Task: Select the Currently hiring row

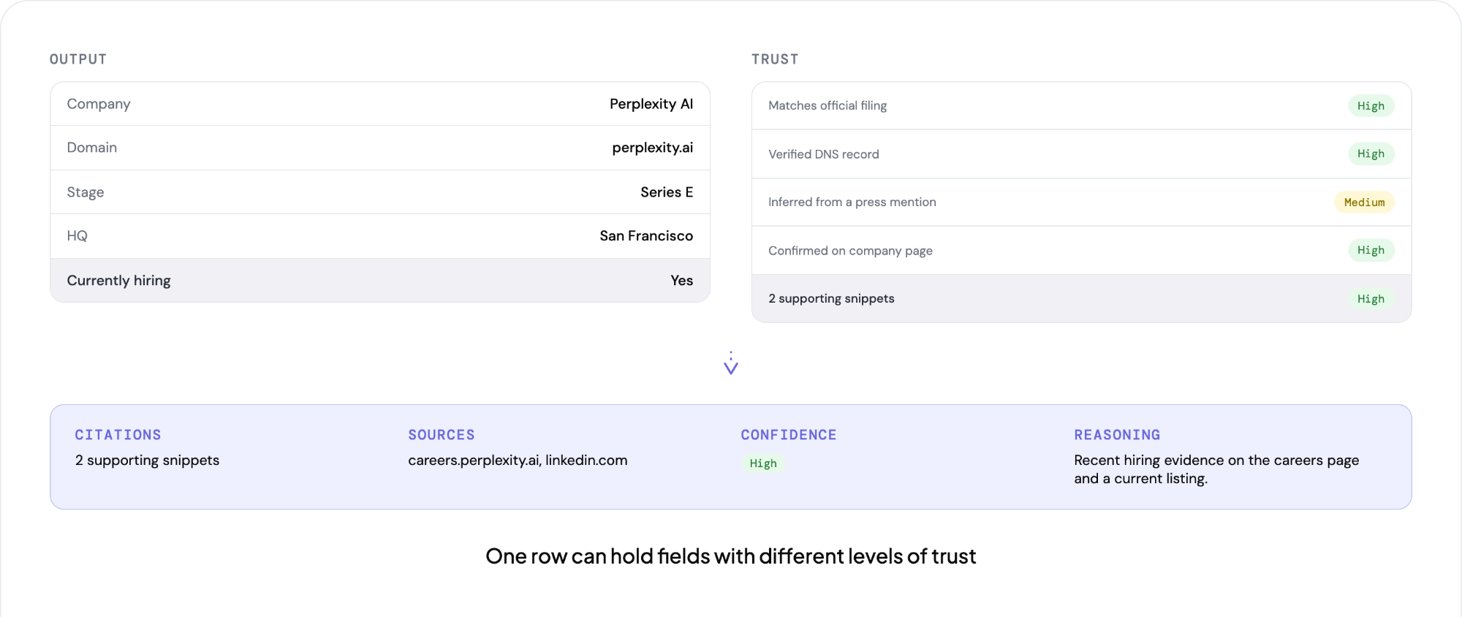Action: tap(380, 280)
